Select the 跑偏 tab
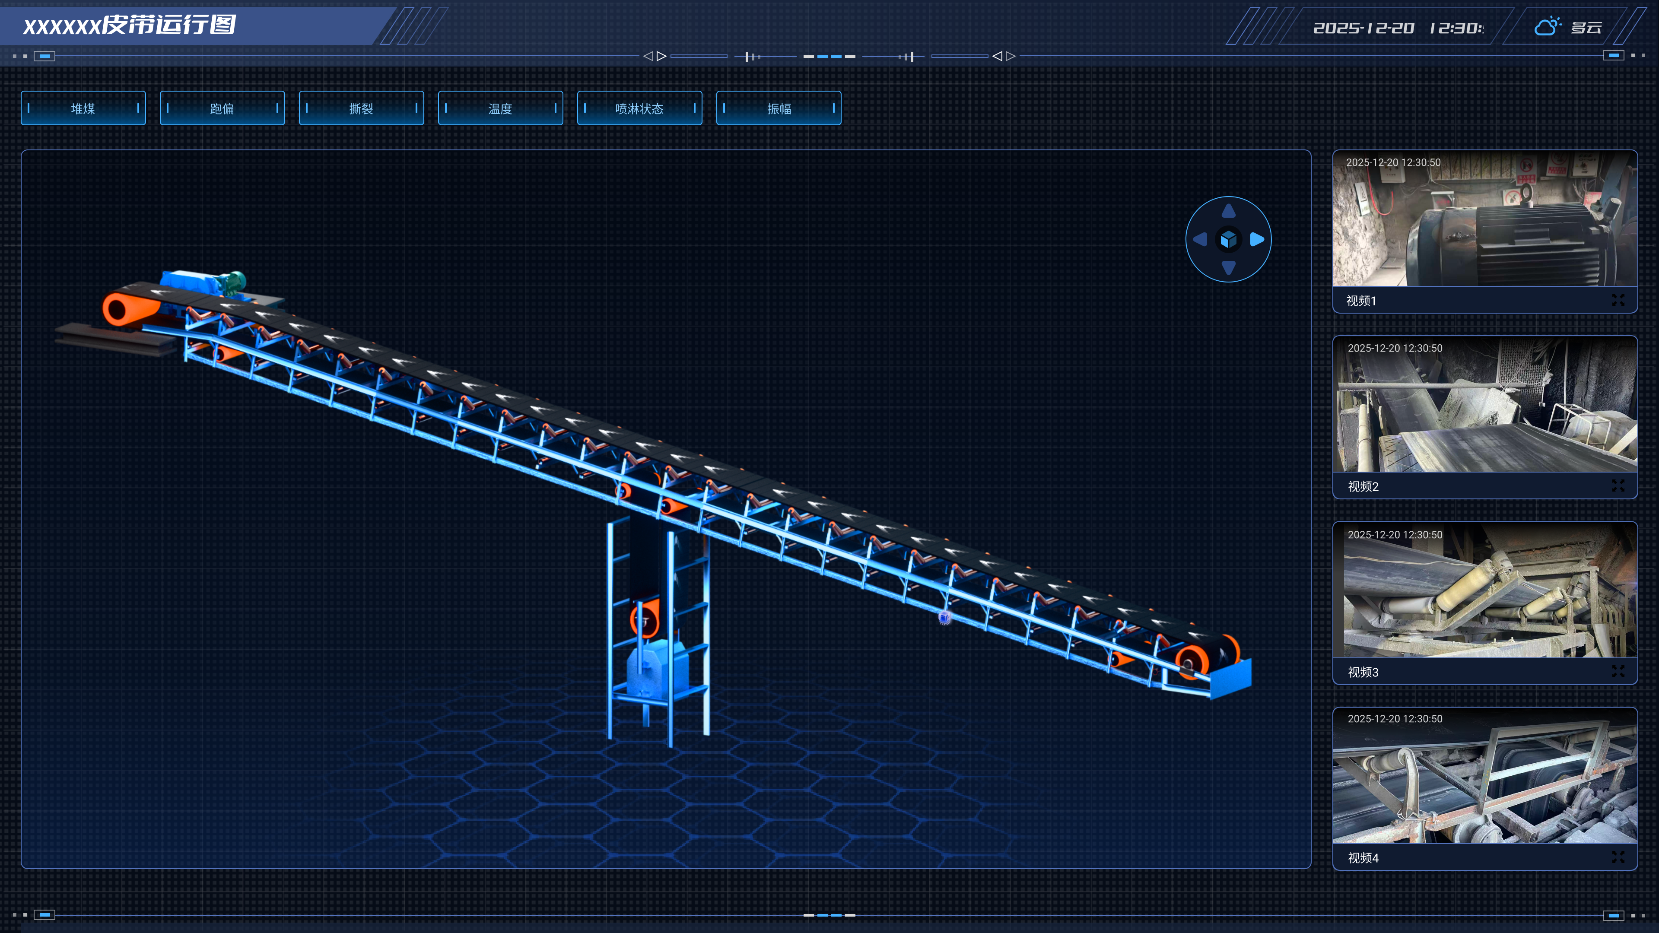 (x=222, y=108)
